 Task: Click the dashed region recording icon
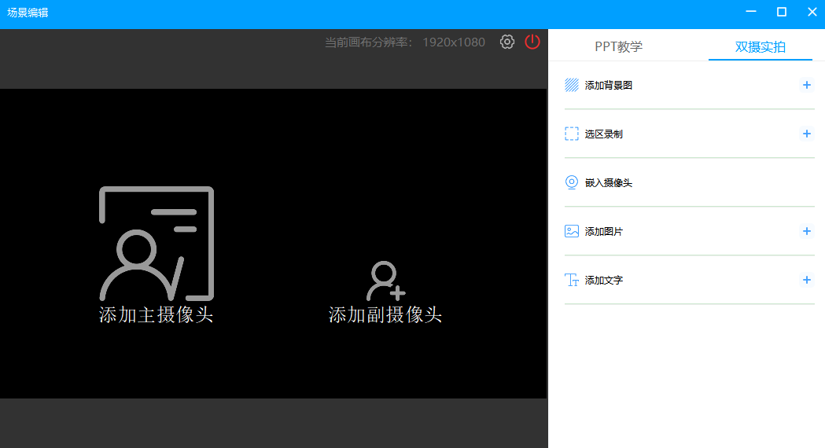tap(572, 134)
